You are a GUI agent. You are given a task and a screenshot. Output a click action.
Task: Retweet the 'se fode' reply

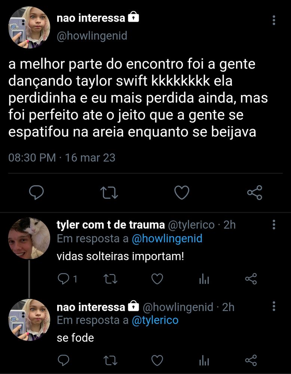click(x=111, y=360)
